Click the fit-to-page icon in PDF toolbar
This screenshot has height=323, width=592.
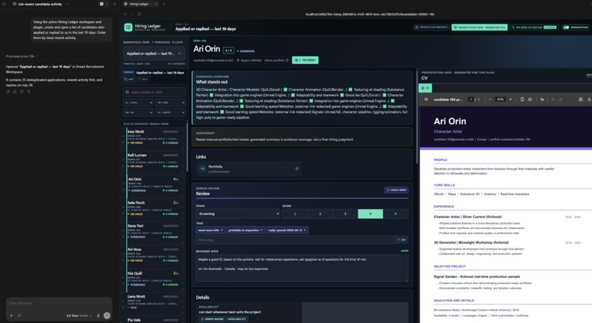pos(522,99)
